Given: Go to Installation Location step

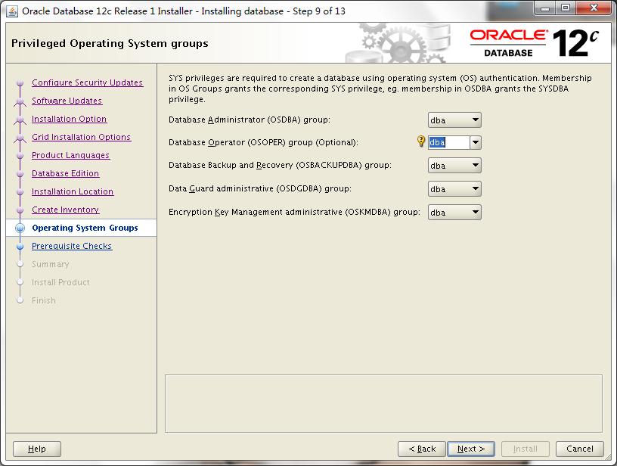Looking at the screenshot, I should (x=73, y=191).
